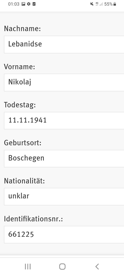The width and height of the screenshot is (124, 276).
Task: Tap the settings gear status icon
Action: point(29,4)
